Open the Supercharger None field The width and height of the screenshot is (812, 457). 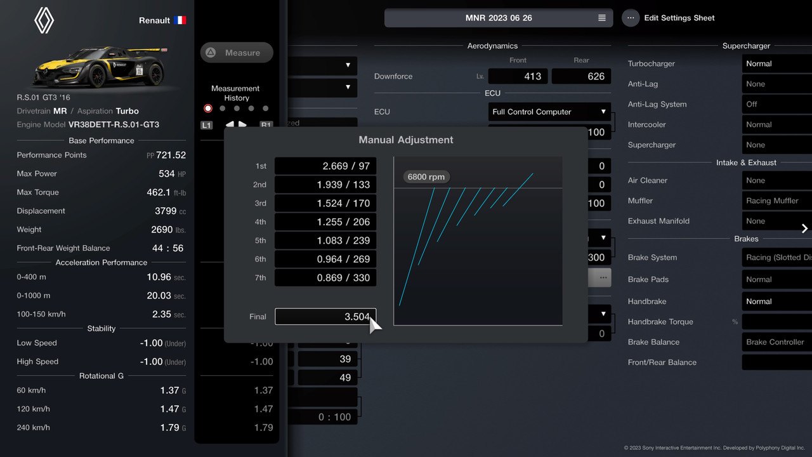pos(777,145)
